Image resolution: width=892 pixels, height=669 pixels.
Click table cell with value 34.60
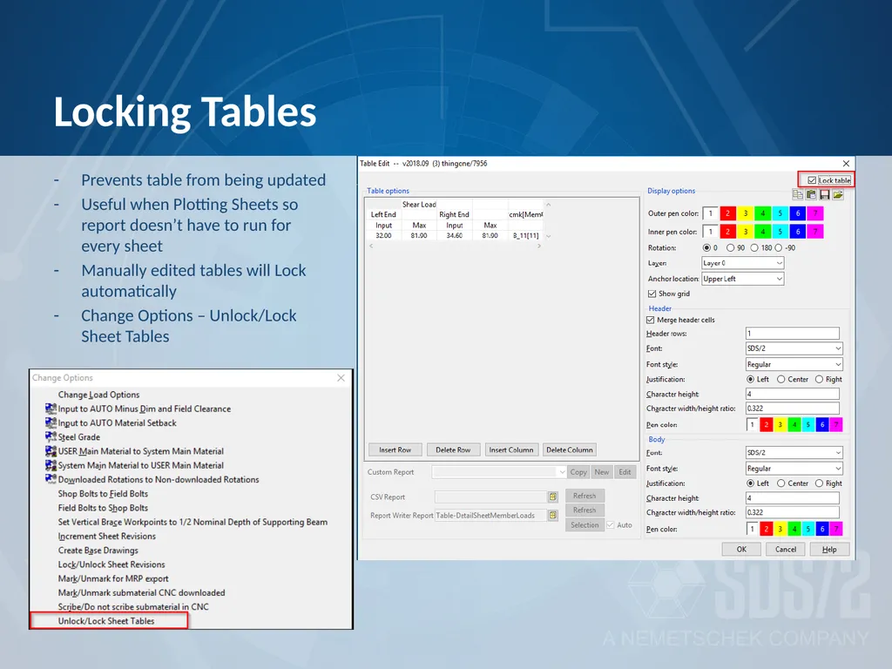pos(455,235)
